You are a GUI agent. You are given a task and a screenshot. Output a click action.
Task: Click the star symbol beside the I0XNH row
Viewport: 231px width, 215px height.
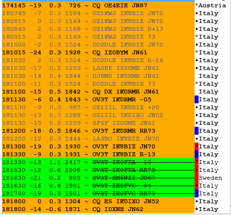click(197, 209)
